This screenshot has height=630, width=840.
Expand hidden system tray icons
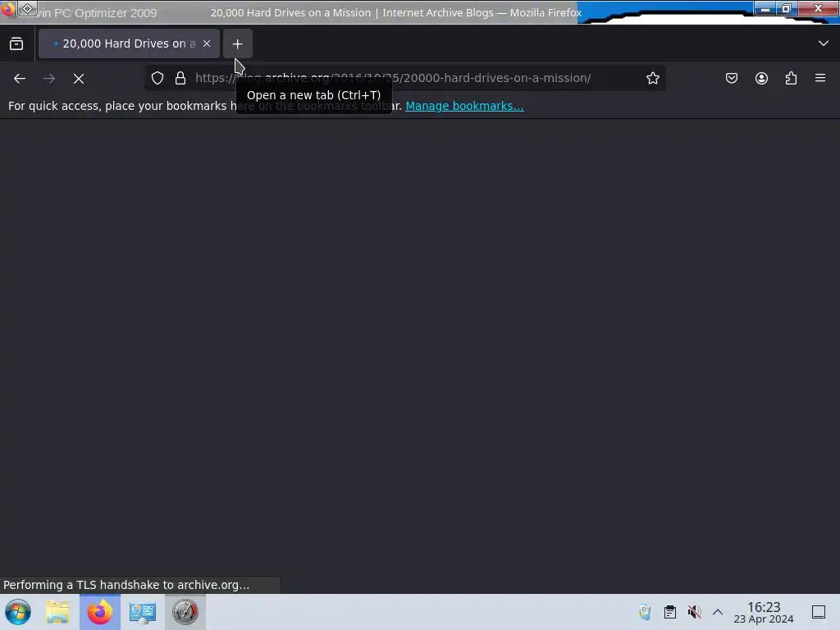pyautogui.click(x=718, y=612)
